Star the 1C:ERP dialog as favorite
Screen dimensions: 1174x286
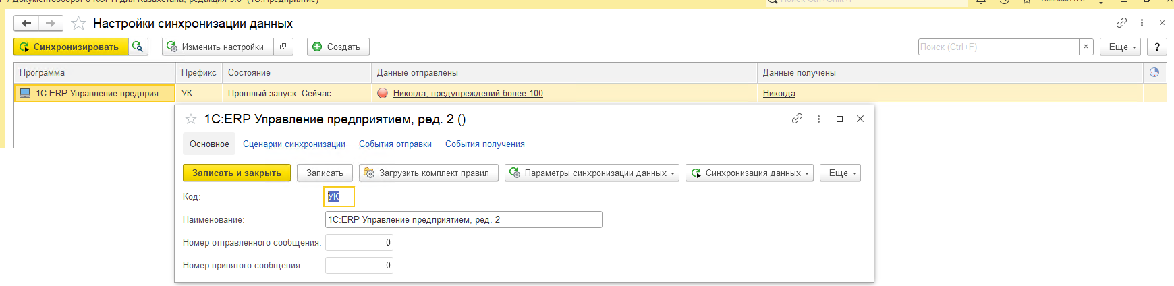pyautogui.click(x=191, y=119)
